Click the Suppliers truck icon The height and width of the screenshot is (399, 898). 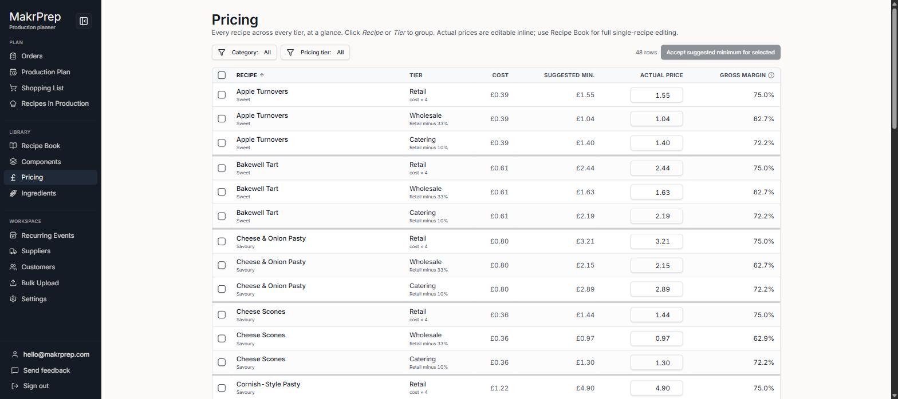coord(13,251)
